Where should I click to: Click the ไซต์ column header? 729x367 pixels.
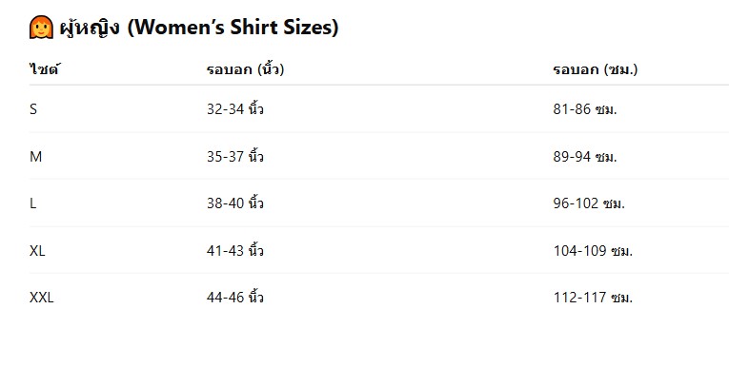45,69
